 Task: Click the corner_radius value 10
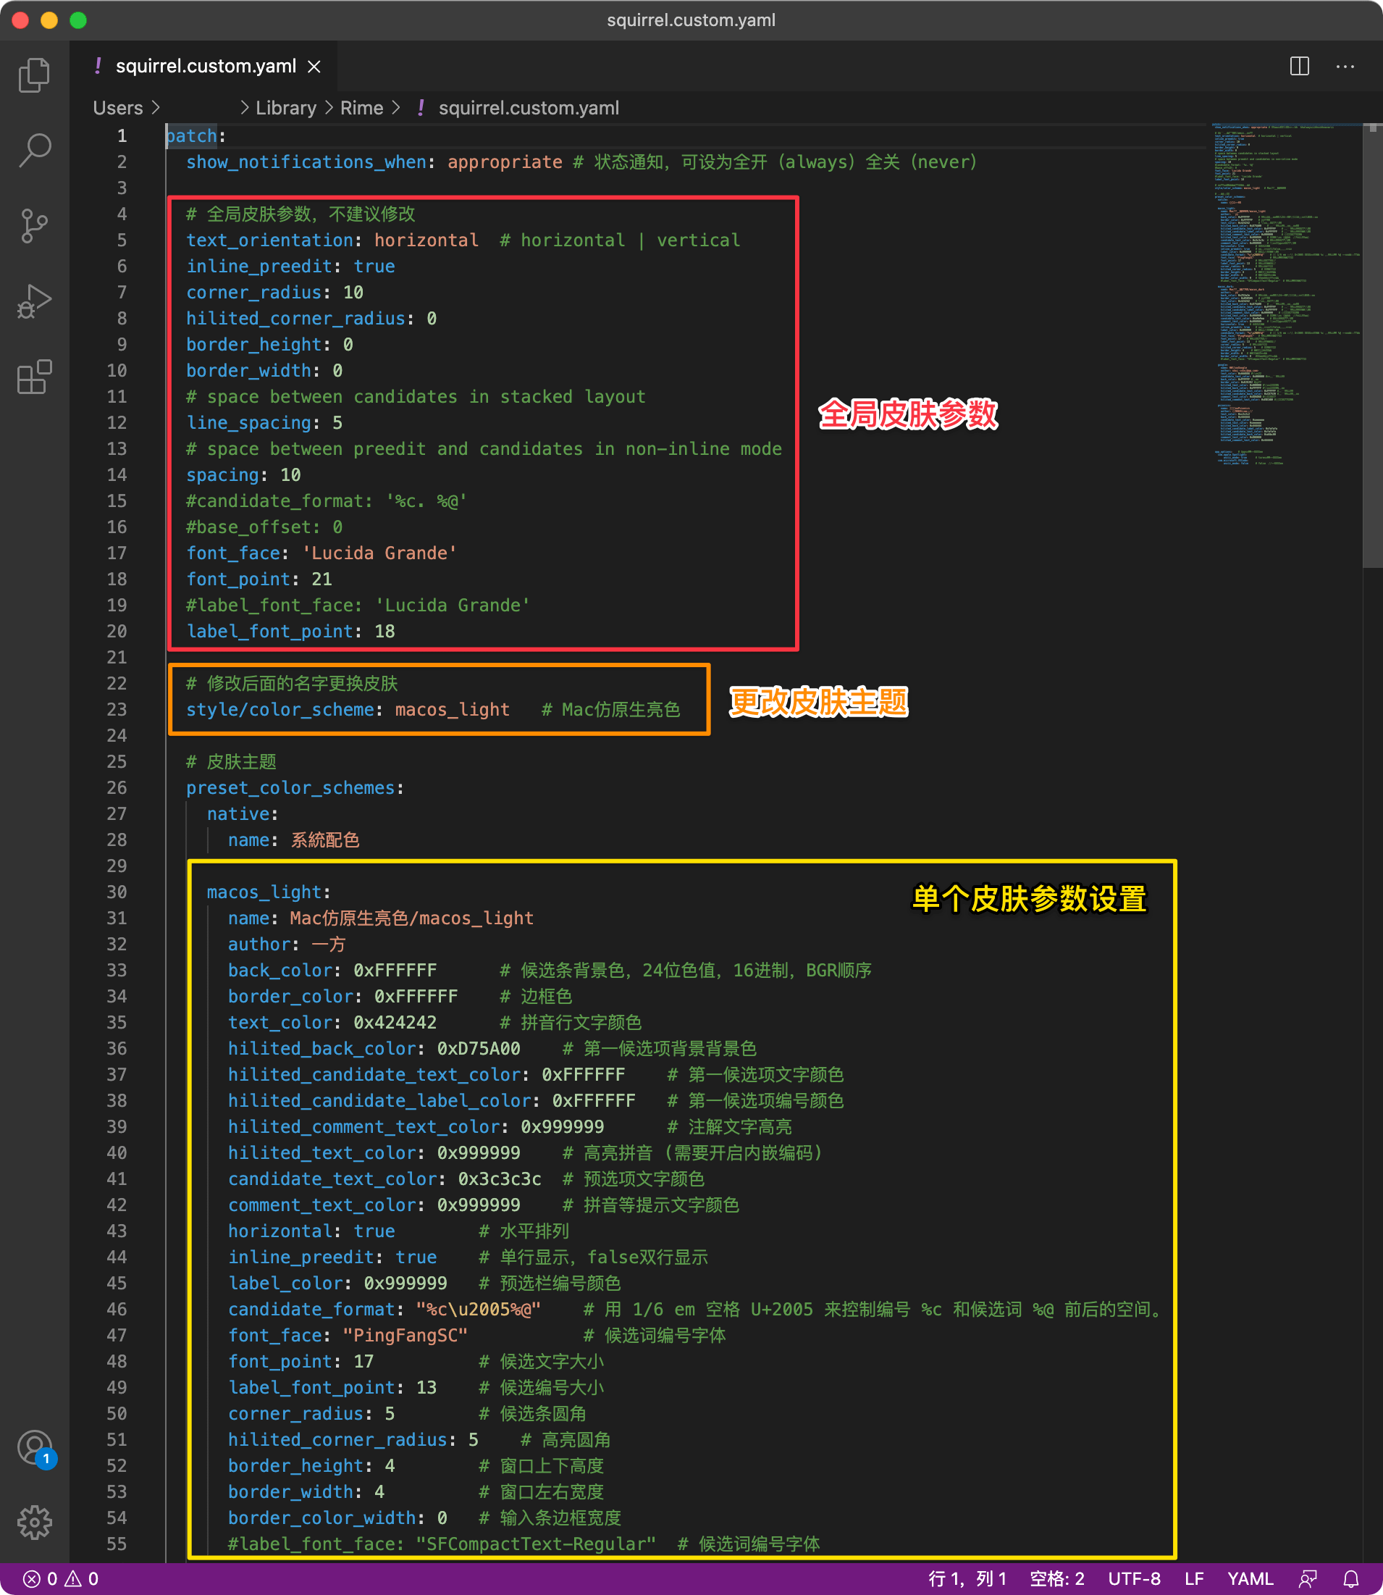tap(353, 293)
